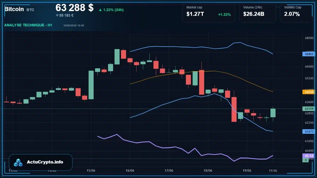This screenshot has width=317, height=178.
Task: Open the ActuCrypto.info link text
Action: tap(45, 162)
